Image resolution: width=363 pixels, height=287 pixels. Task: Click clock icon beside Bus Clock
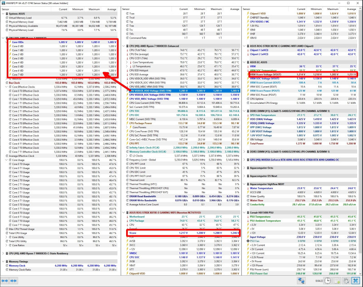point(7,83)
